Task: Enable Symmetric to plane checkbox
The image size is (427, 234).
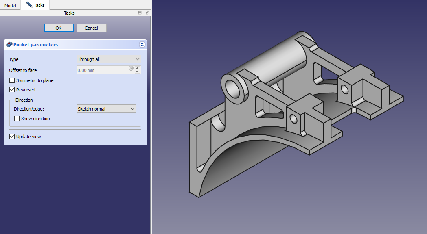Action: tap(12, 80)
